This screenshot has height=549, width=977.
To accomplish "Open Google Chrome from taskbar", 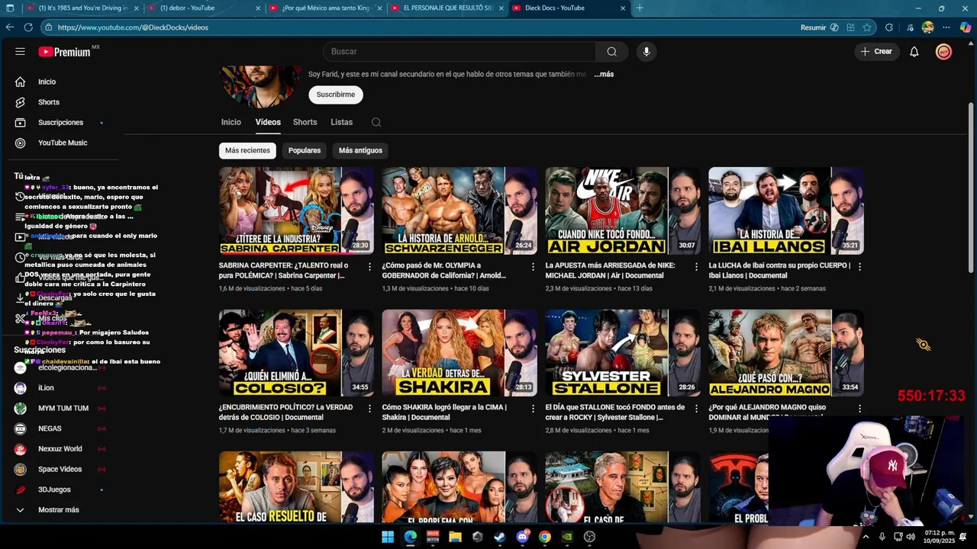I will tap(544, 537).
